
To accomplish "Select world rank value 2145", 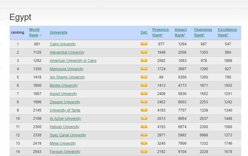I will click(37, 110).
